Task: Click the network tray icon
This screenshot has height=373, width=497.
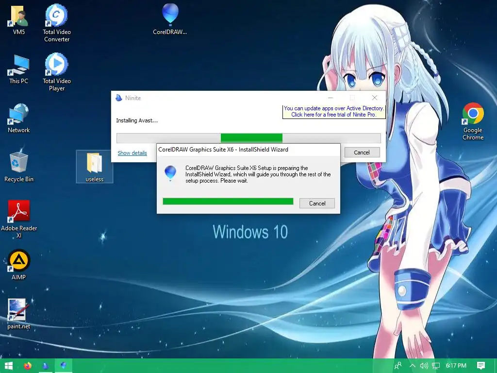Action: [436, 366]
